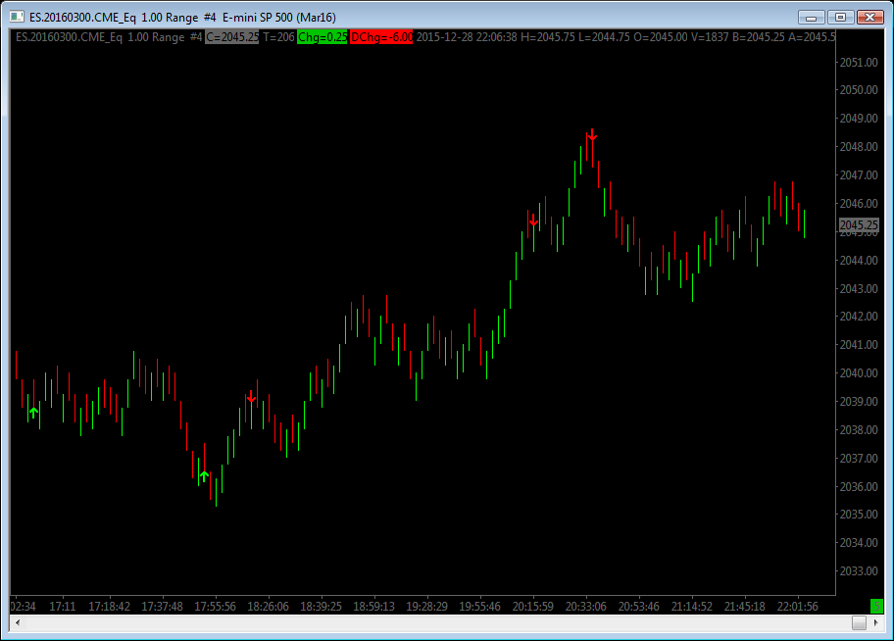Click the 17:18:42 time axis label
Screen dimensions: 894x641
110,607
